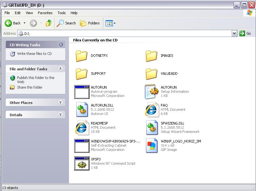Viewport: 256px width, 191px height.
Task: Maximize the GRTMUPD_EN window
Action: click(x=244, y=5)
